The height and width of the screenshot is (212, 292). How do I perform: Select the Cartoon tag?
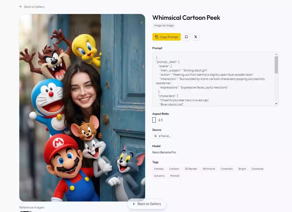174,169
